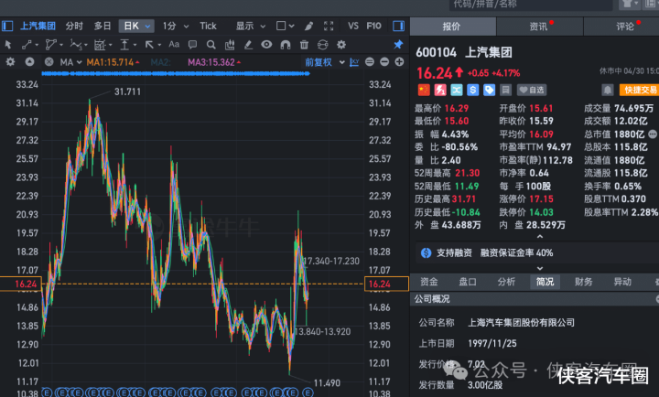Toggle the right sidebar panel icon

point(398,26)
